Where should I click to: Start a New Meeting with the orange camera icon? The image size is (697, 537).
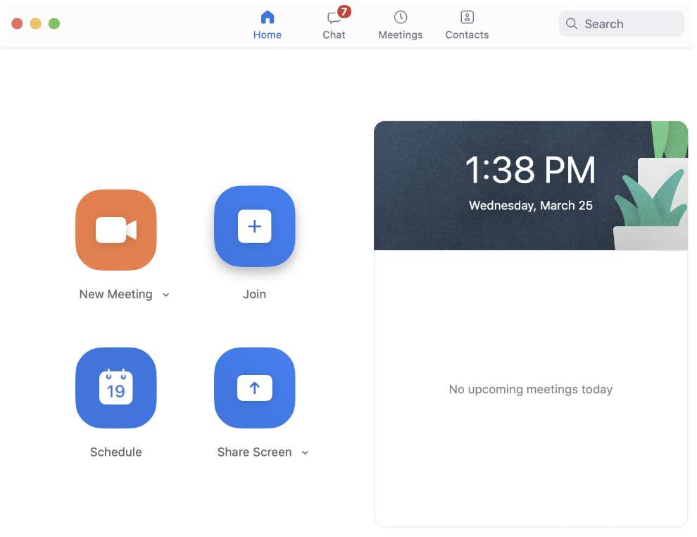tap(116, 230)
